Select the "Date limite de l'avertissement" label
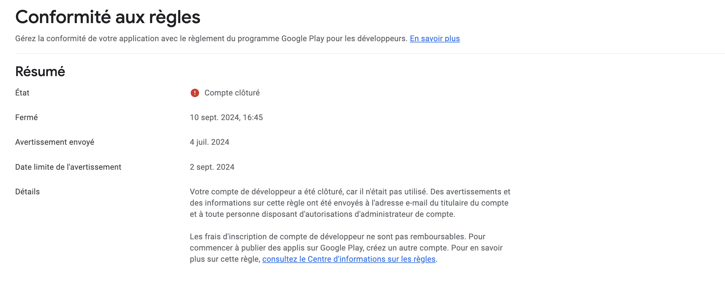Screen dimensions: 725x287 [68, 167]
